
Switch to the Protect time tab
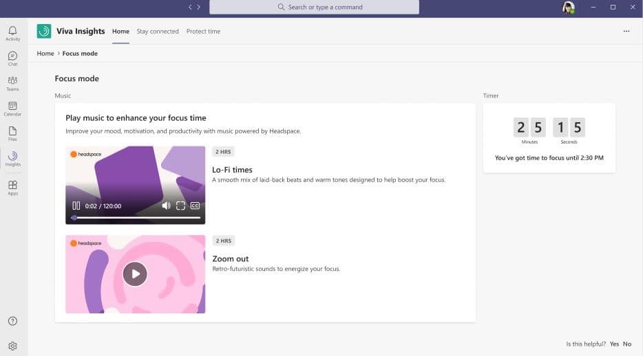click(203, 31)
